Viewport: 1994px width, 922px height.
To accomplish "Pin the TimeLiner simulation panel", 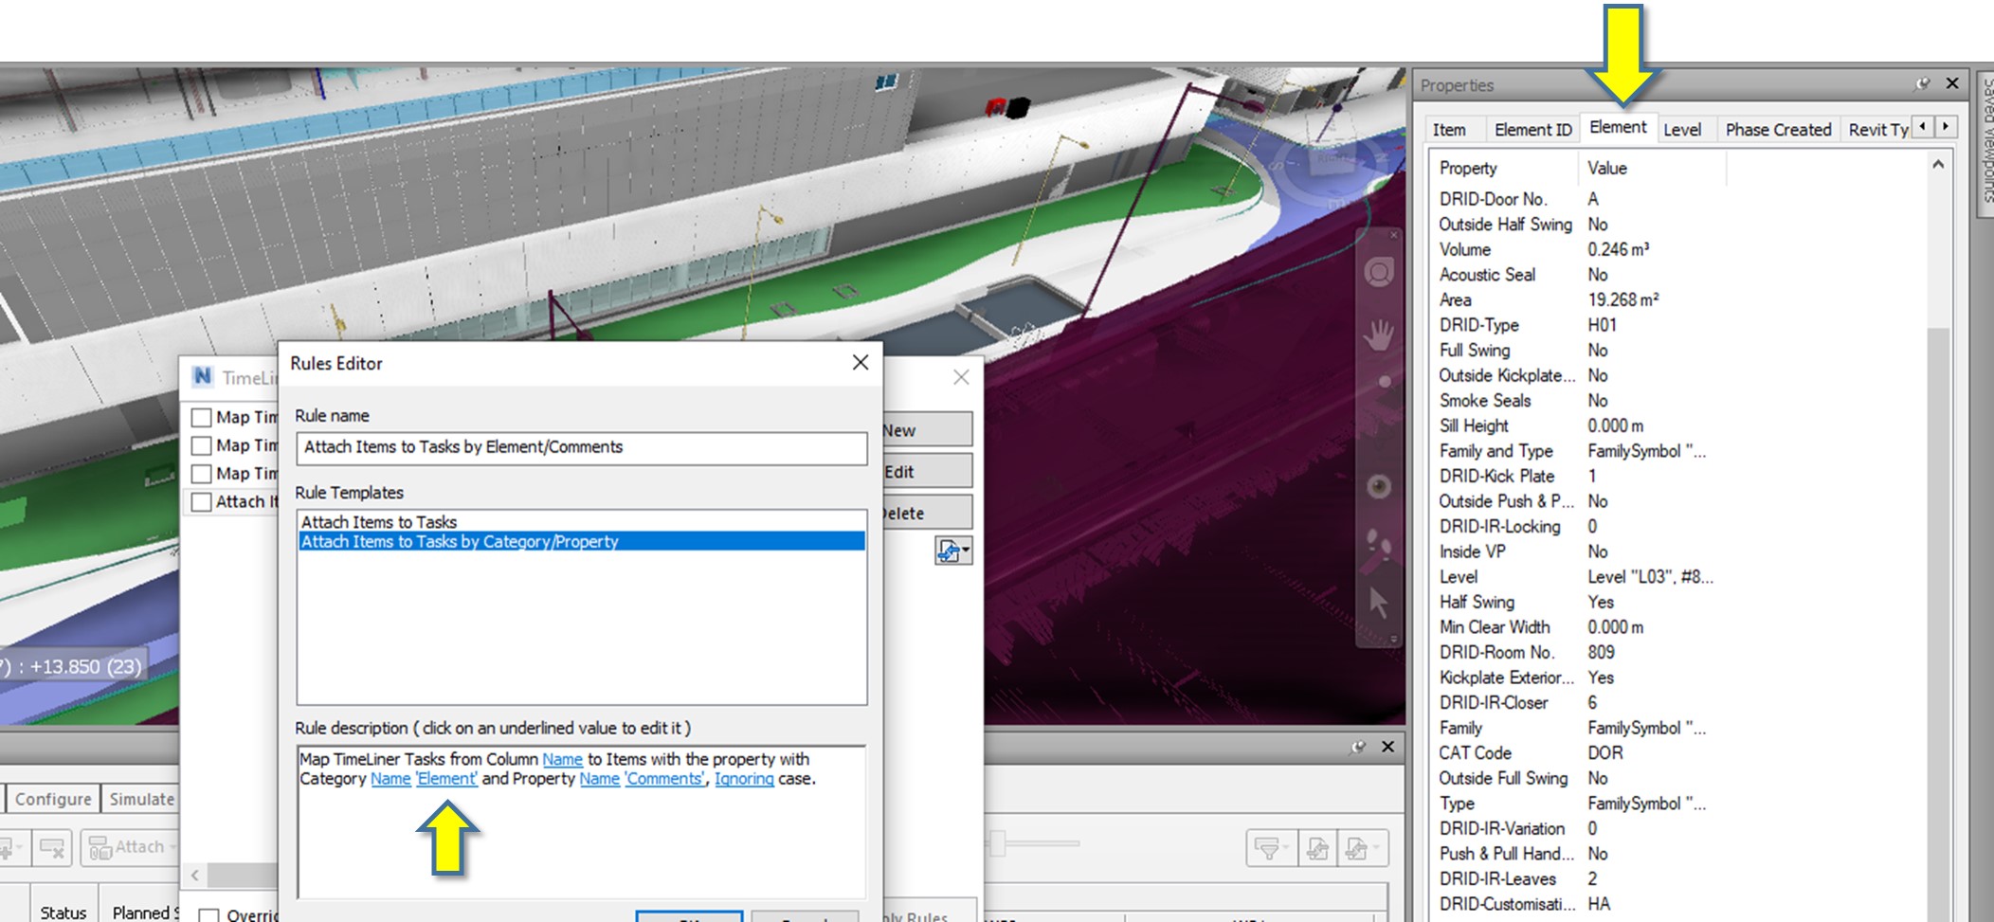I will pyautogui.click(x=1358, y=747).
